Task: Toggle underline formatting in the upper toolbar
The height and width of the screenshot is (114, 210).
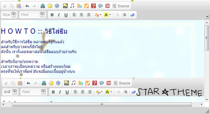Action: pos(66,15)
